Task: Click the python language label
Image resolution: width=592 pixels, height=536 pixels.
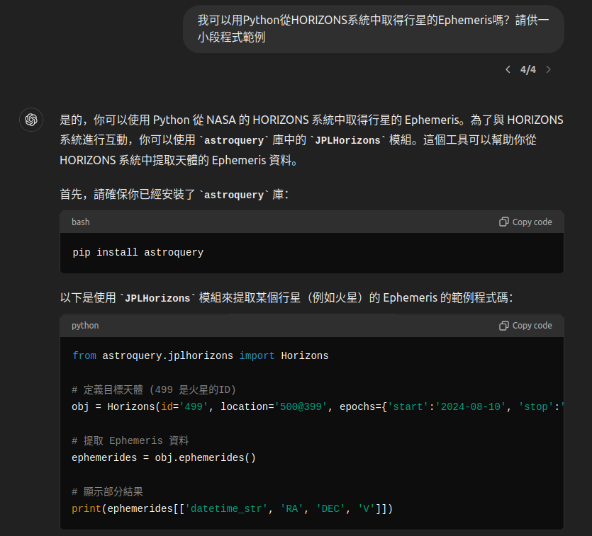Action: pos(85,326)
